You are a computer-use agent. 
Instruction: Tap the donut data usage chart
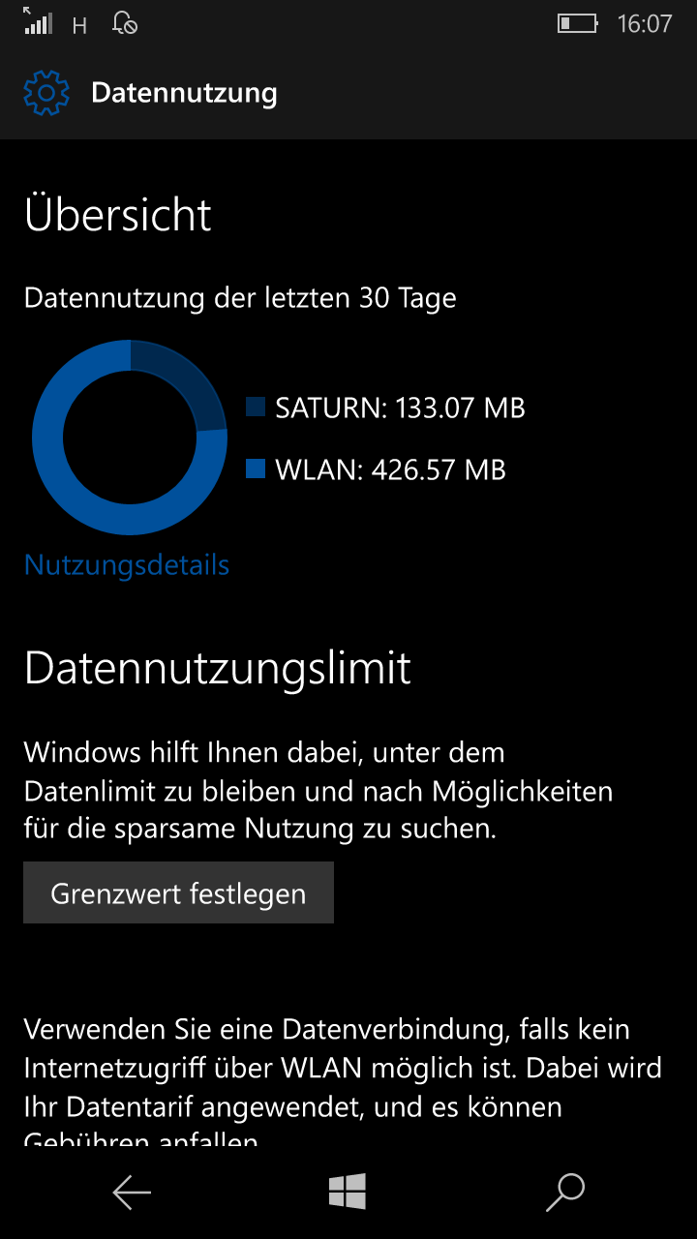130,437
